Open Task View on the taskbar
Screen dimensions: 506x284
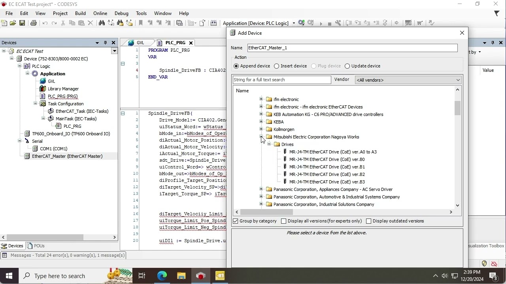click(x=142, y=276)
